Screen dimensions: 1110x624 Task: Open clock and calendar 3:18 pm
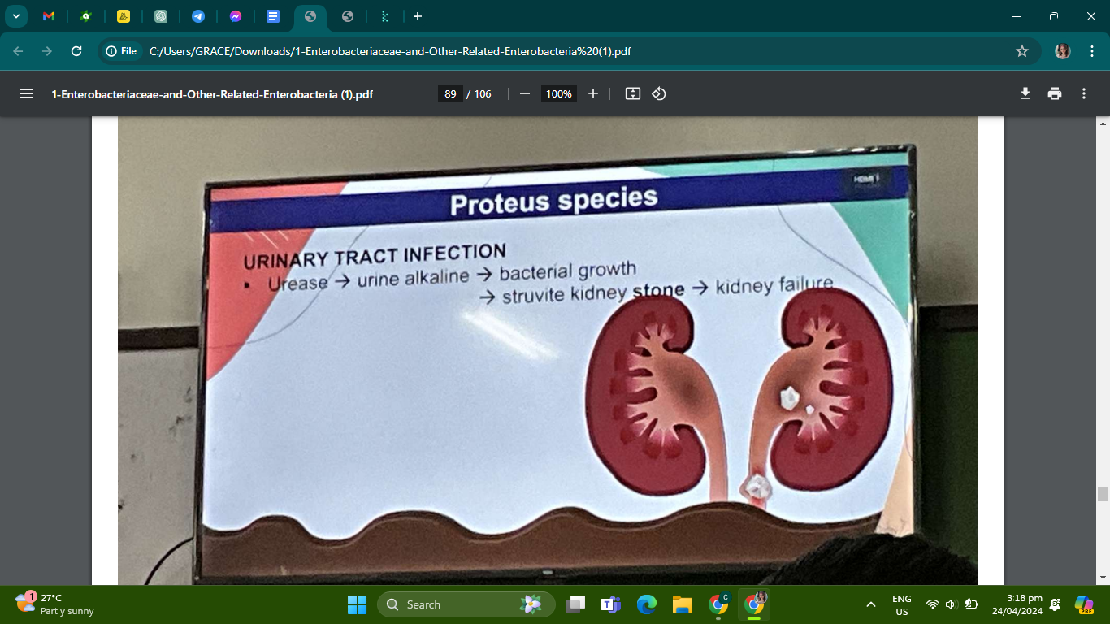pos(1017,604)
